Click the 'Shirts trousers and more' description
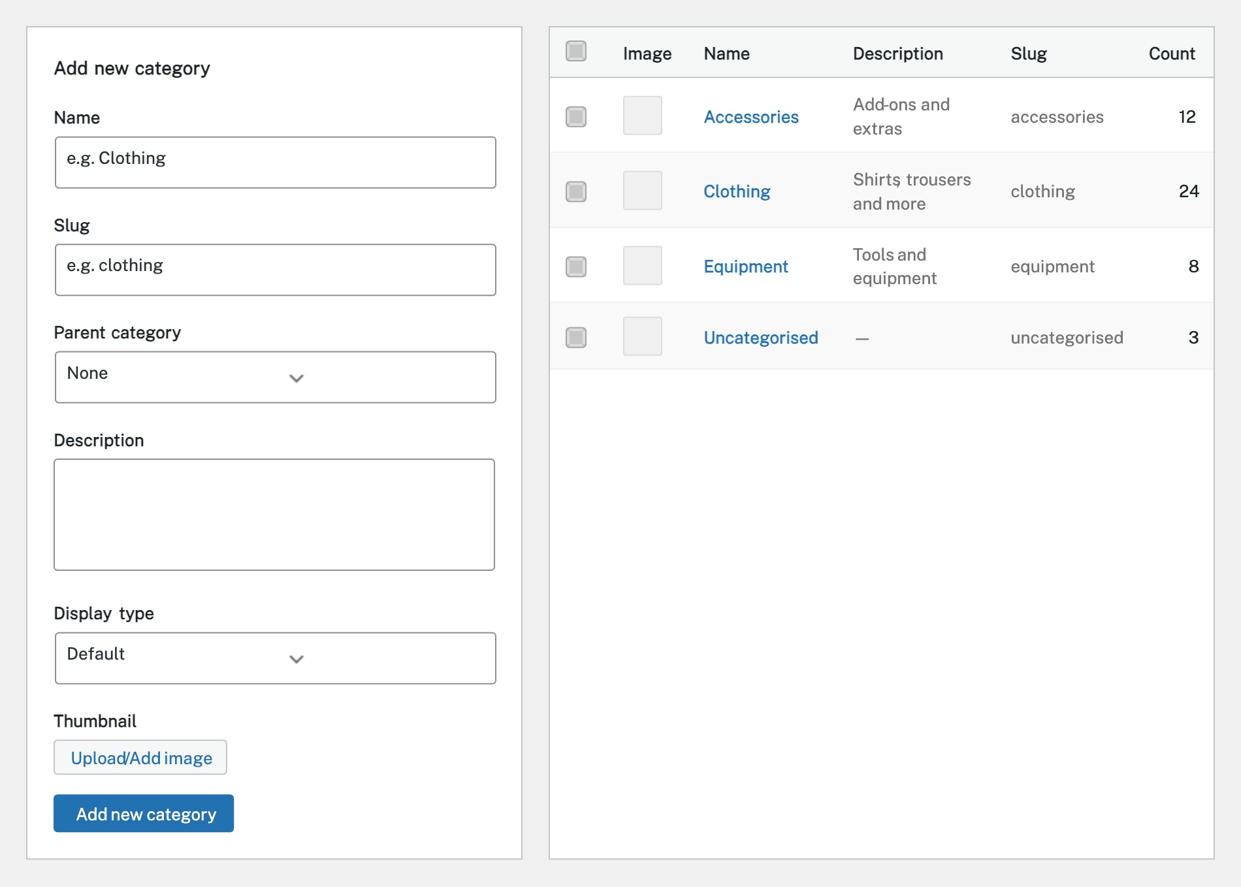Screen dimensions: 1241x887 912,191
